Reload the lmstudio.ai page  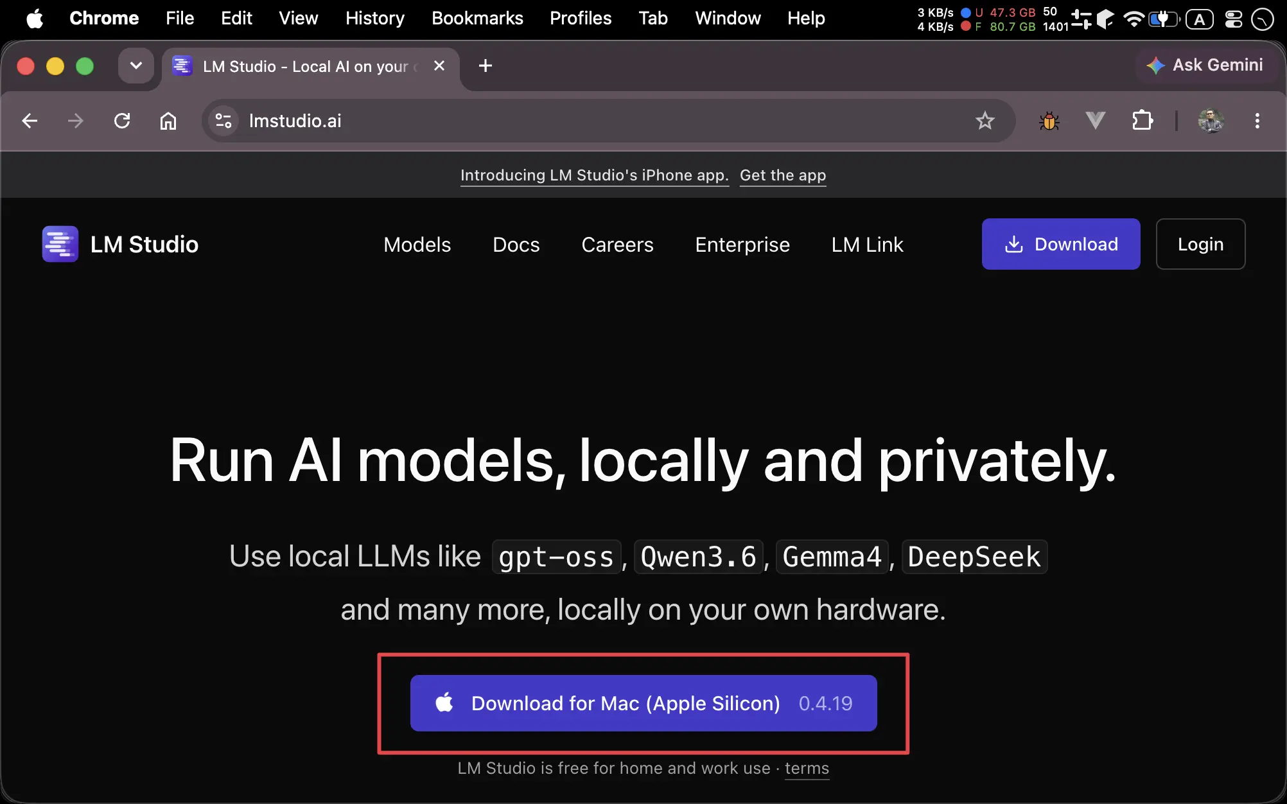coord(122,121)
